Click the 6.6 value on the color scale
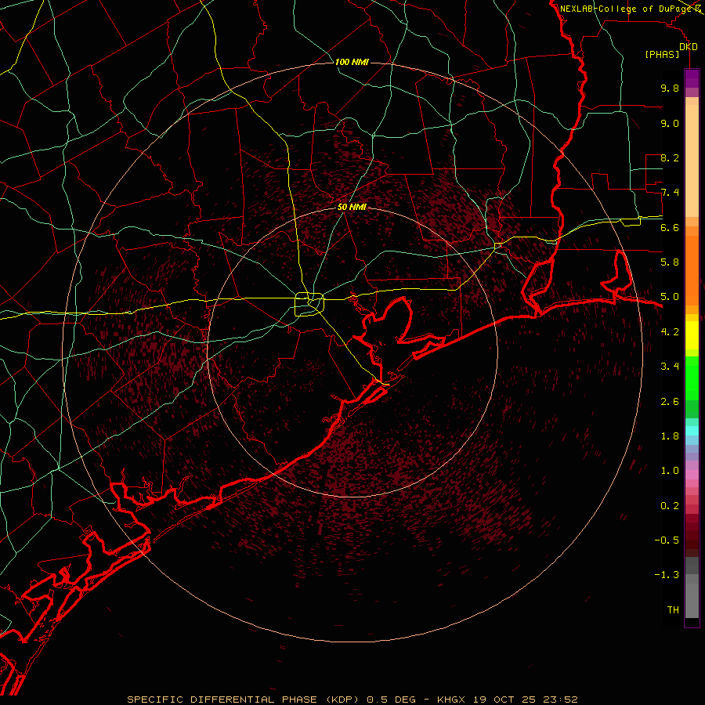 [670, 227]
